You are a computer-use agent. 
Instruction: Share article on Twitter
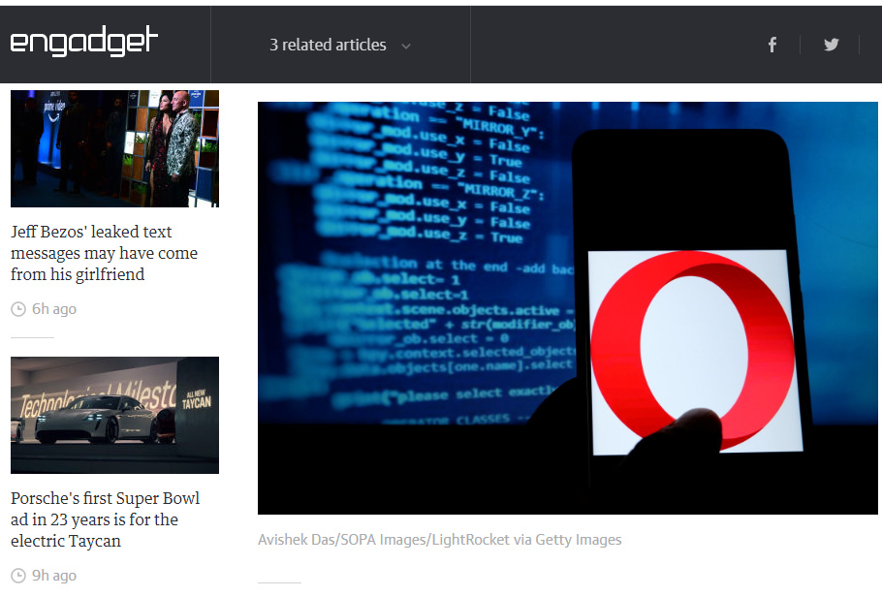pos(831,45)
